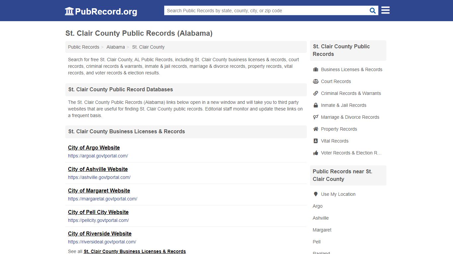Viewport: 453px width, 254px height.
Task: Open nearby Pell public records
Action: point(317,242)
